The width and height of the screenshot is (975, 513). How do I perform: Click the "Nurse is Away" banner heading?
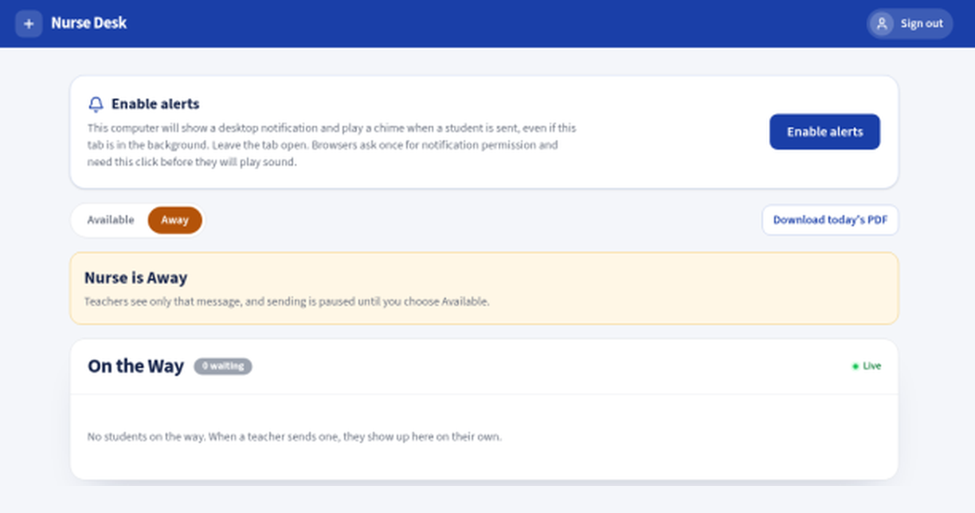click(x=135, y=278)
